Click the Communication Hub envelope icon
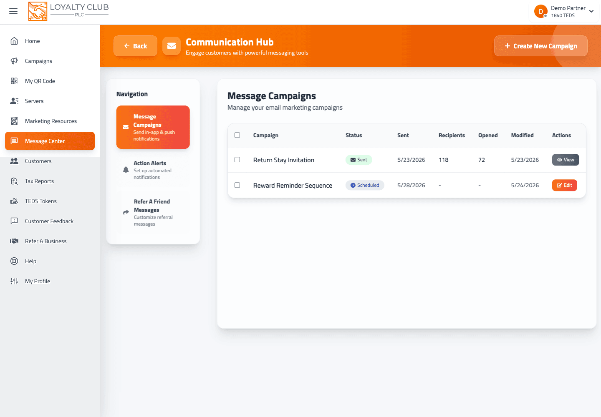 pos(172,46)
